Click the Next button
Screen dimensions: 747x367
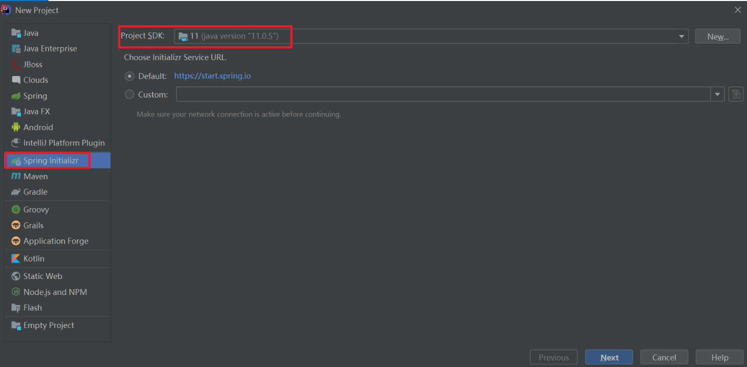click(x=609, y=357)
